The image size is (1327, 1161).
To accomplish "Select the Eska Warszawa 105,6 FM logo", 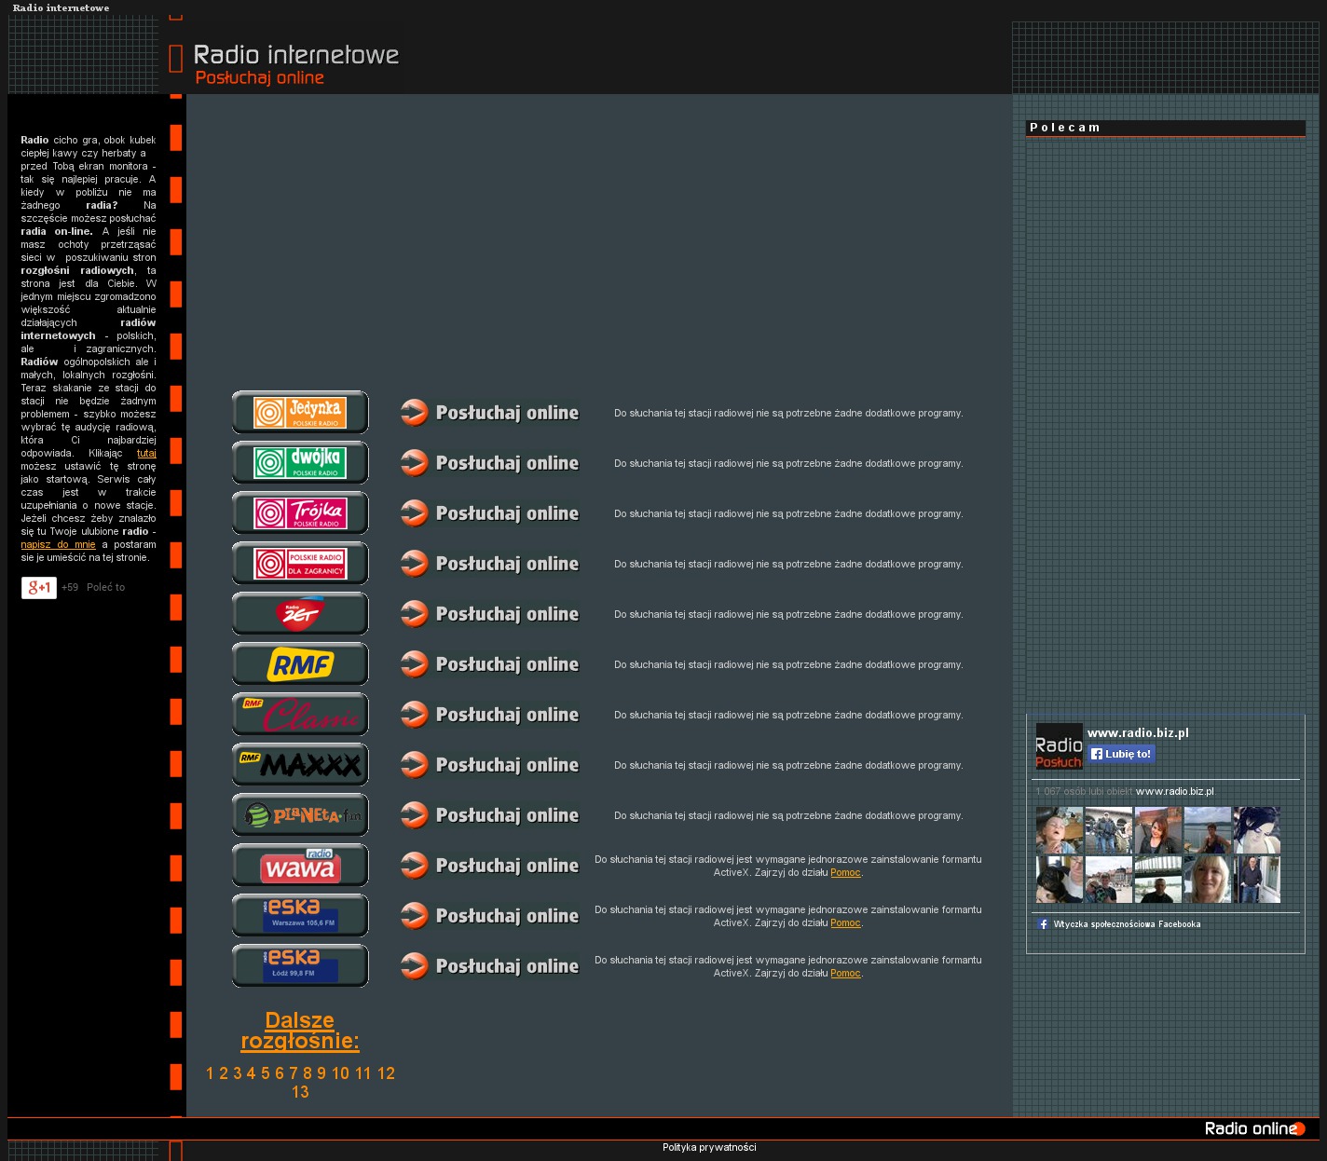I will (x=300, y=915).
